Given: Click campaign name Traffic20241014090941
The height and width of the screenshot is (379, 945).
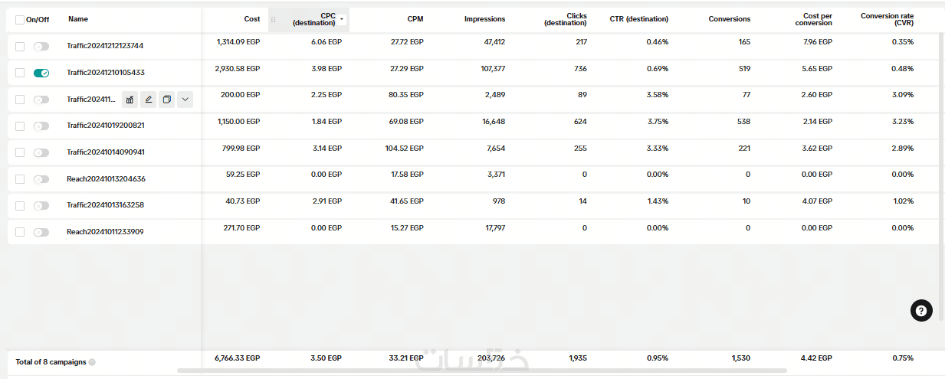Looking at the screenshot, I should [x=106, y=152].
